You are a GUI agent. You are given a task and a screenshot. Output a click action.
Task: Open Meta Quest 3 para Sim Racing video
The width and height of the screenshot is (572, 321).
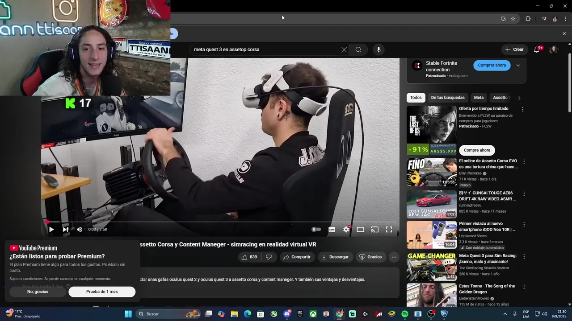[431, 267]
